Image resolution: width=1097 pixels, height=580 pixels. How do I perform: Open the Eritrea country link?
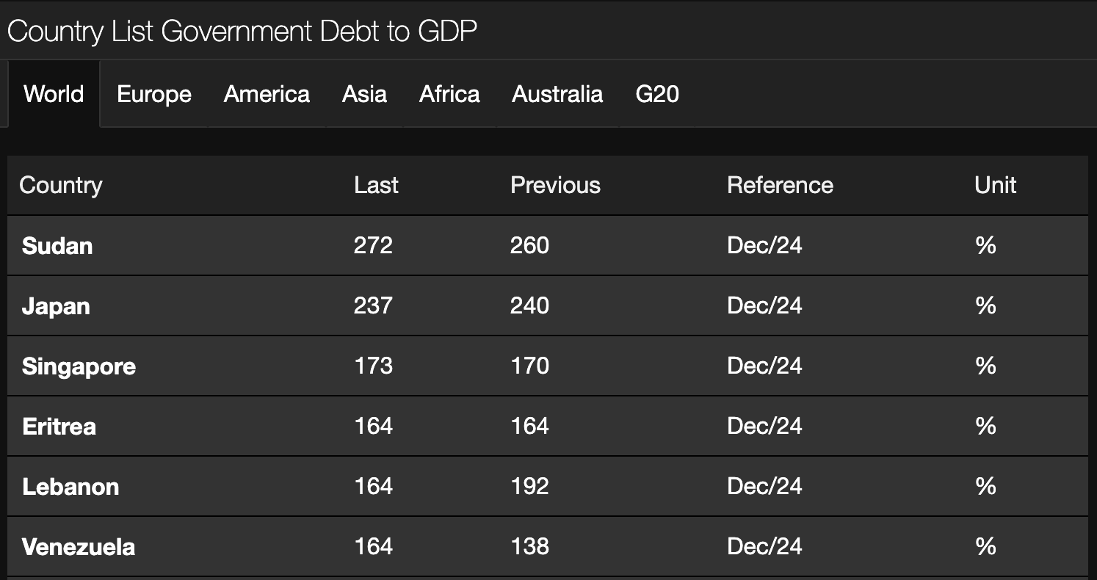point(59,426)
